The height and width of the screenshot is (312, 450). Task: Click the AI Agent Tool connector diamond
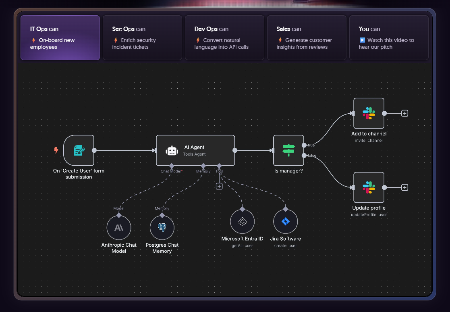[219, 166]
